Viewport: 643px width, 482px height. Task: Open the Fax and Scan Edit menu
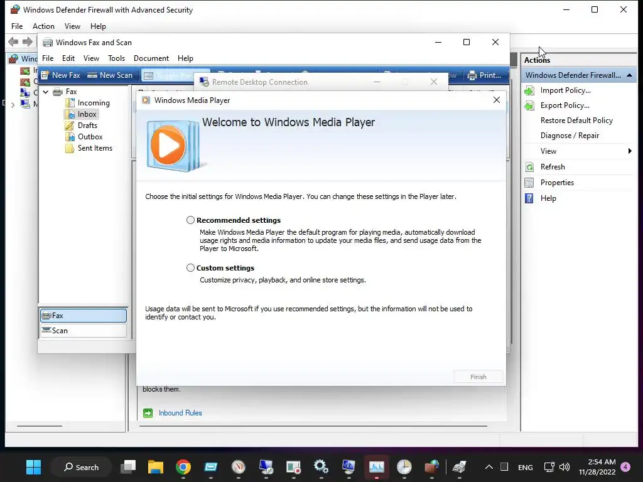point(68,58)
